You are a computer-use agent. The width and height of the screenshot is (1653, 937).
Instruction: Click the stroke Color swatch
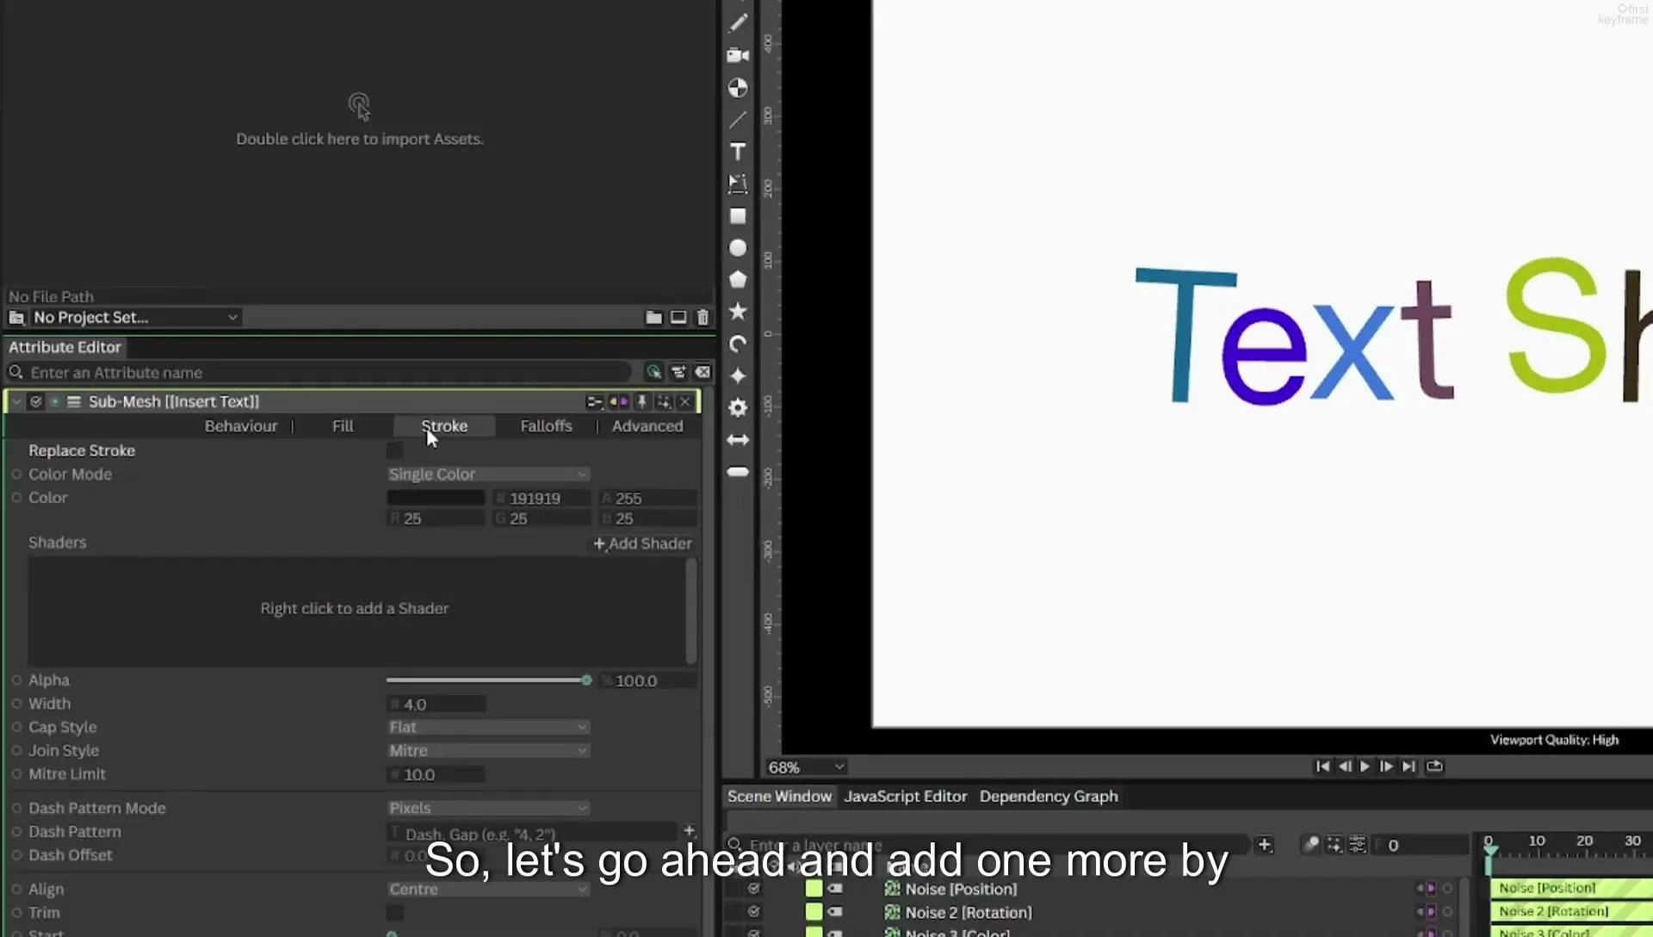click(x=436, y=498)
